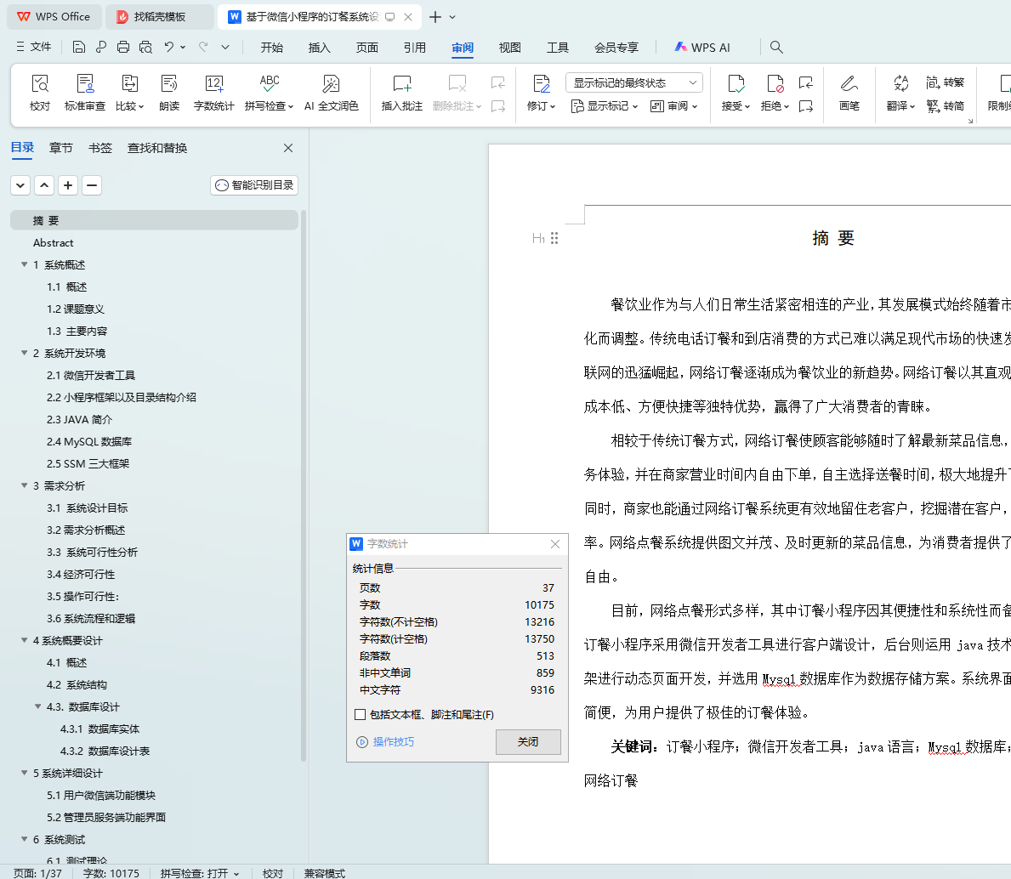Click 字数: 10175 in status bar

point(111,873)
